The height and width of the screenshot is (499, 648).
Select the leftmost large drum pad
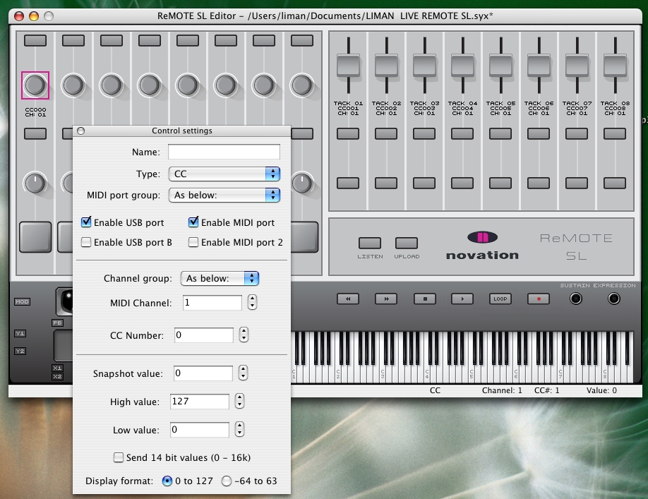click(35, 237)
